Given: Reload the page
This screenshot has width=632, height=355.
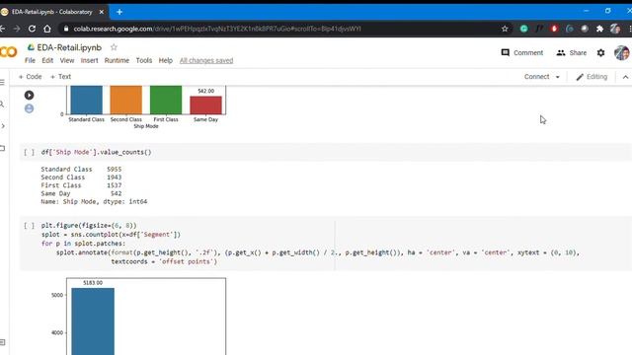Looking at the screenshot, I should click(x=32, y=29).
